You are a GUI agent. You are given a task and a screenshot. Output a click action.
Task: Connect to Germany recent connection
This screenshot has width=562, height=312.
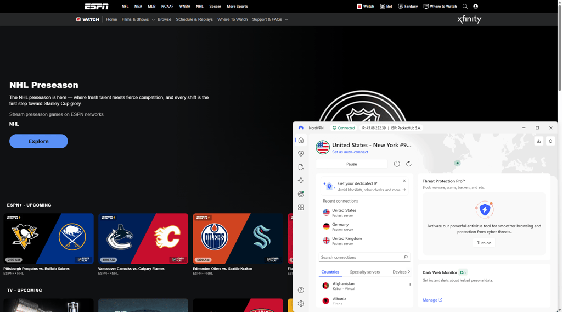[x=363, y=227]
